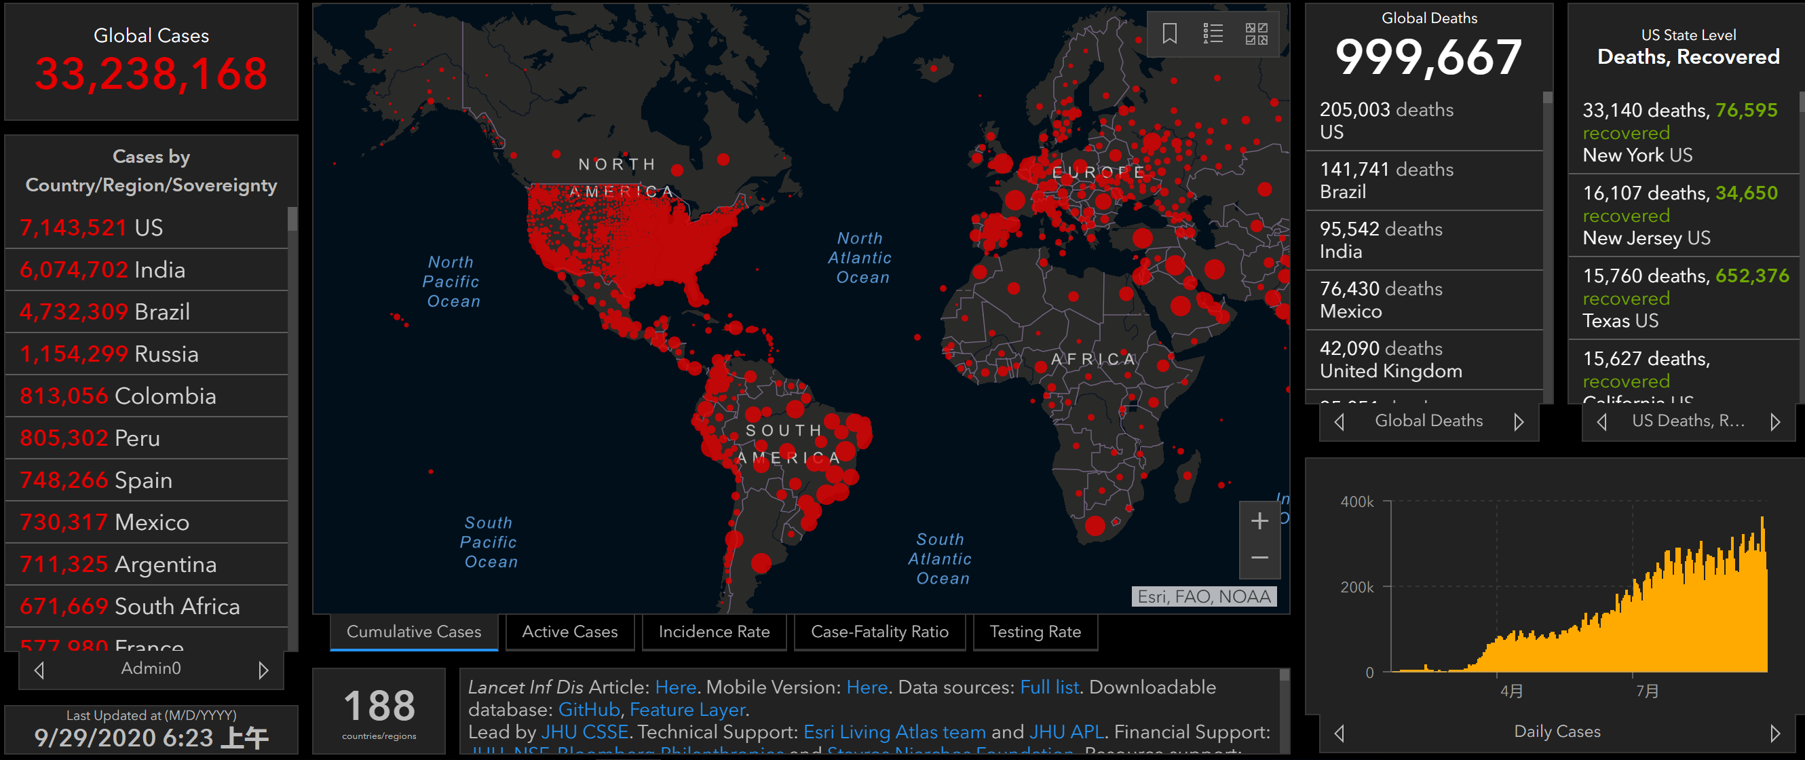The width and height of the screenshot is (1805, 760).
Task: Open the map legend list icon
Action: click(1213, 33)
